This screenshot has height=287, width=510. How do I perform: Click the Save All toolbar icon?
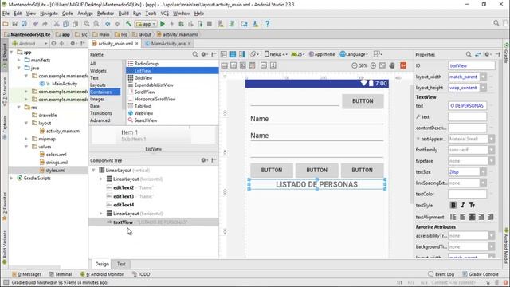point(14,24)
